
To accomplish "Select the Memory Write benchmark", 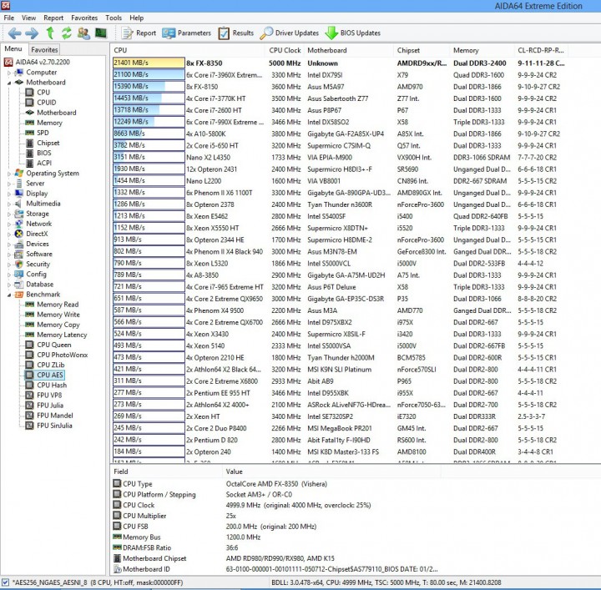I will pos(53,315).
